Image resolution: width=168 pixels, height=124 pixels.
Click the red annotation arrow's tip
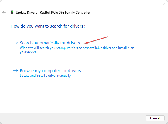(x=86, y=43)
